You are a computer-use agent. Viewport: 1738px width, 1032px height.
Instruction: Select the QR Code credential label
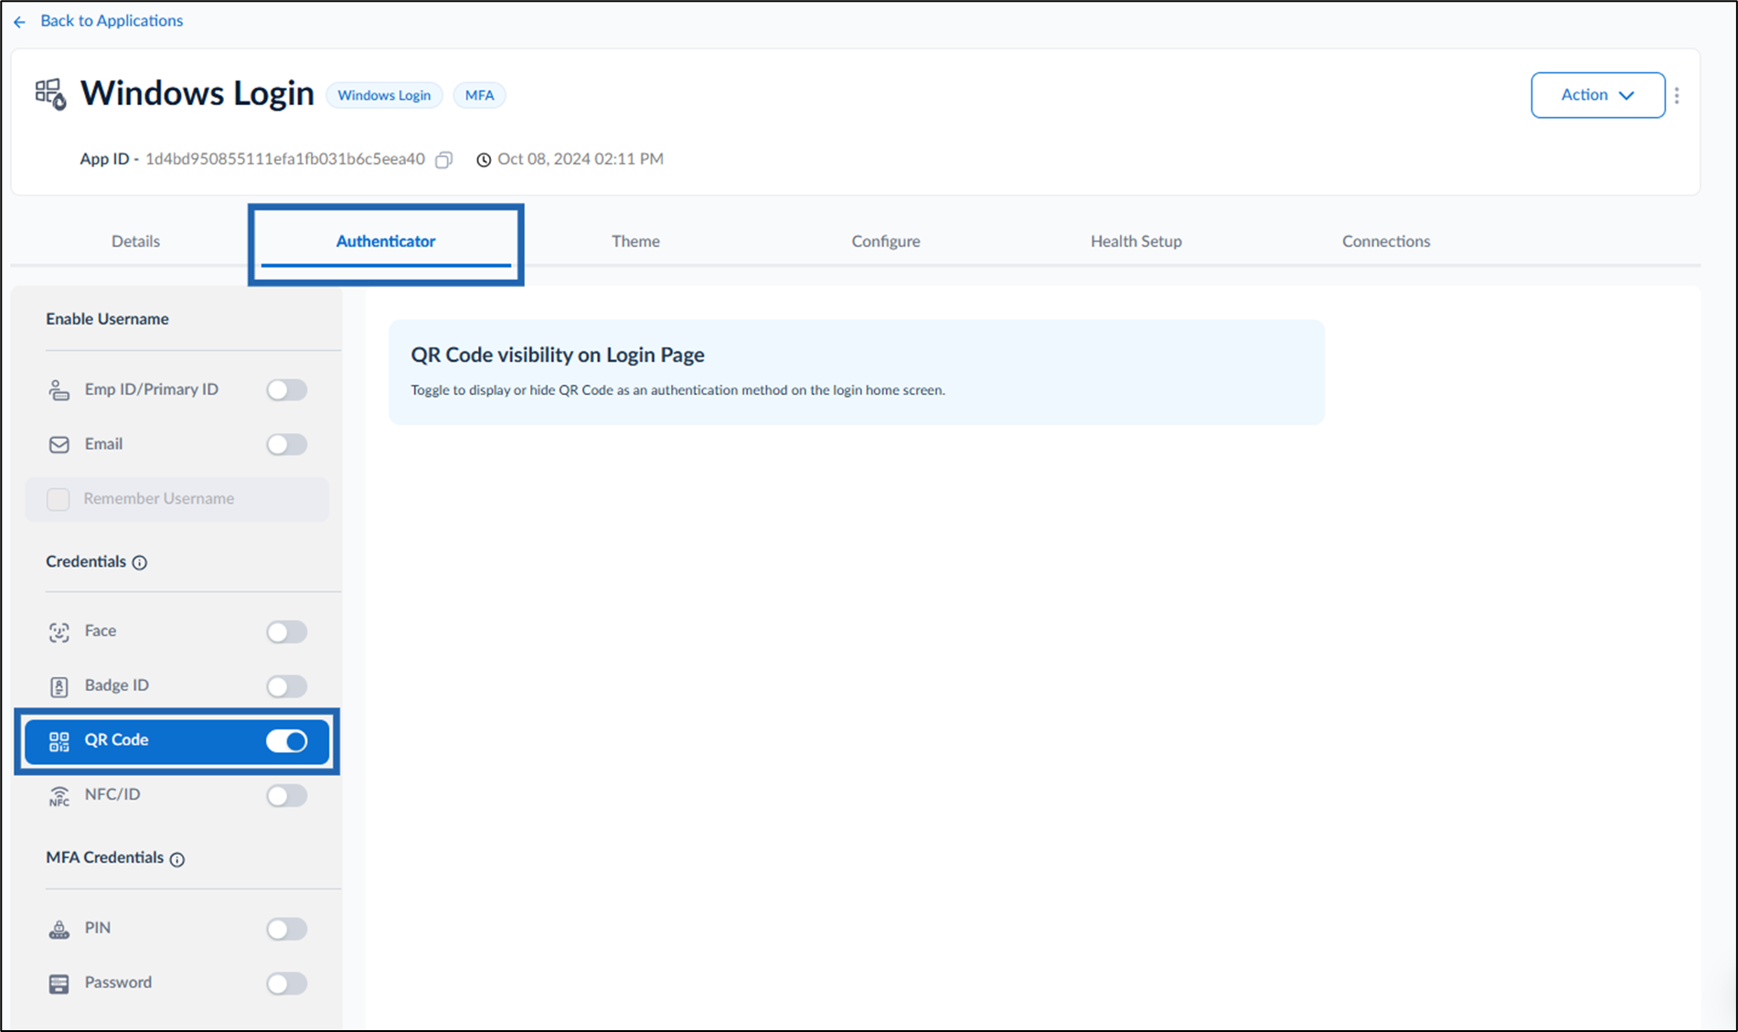tap(116, 740)
